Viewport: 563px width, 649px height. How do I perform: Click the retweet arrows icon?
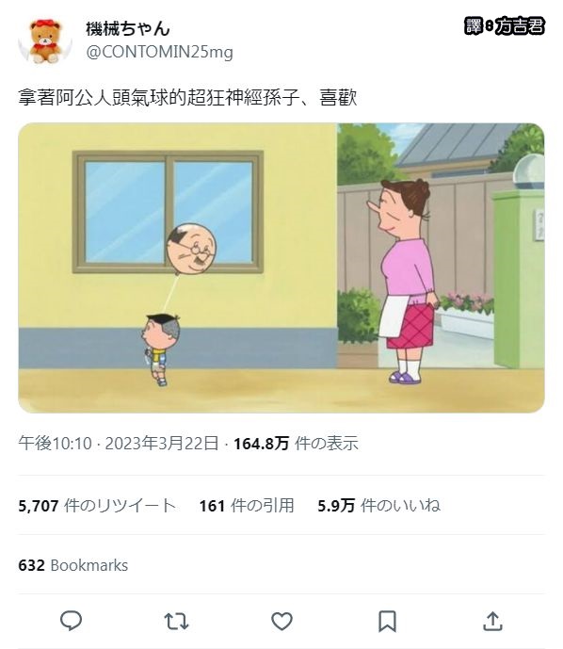177,622
